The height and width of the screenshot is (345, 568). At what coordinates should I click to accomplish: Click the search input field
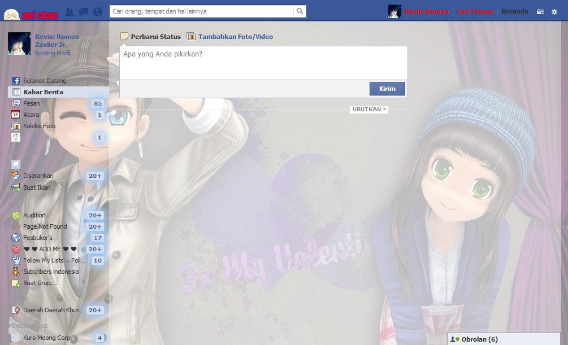coord(202,11)
